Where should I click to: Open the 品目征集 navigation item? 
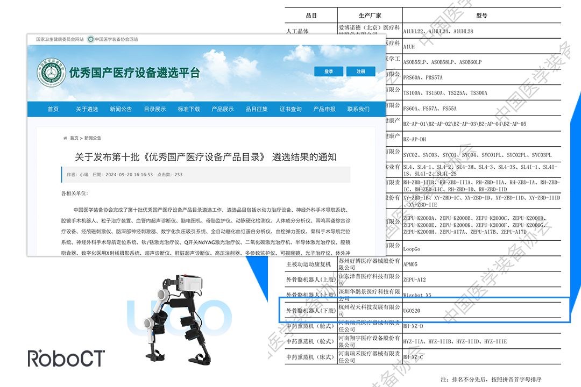(257, 109)
